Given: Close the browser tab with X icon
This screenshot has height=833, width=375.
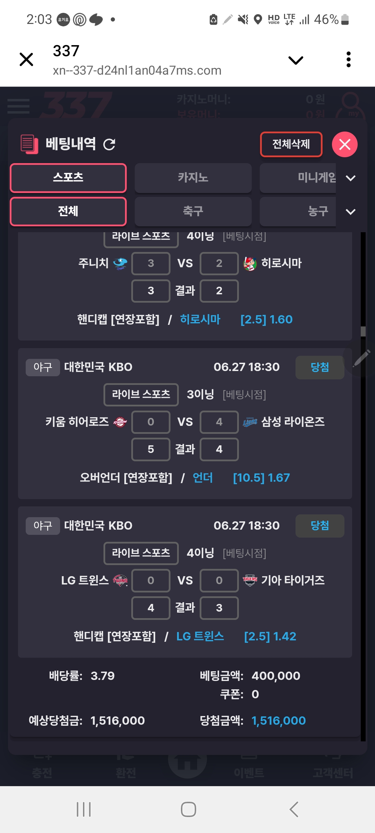Looking at the screenshot, I should coord(26,59).
